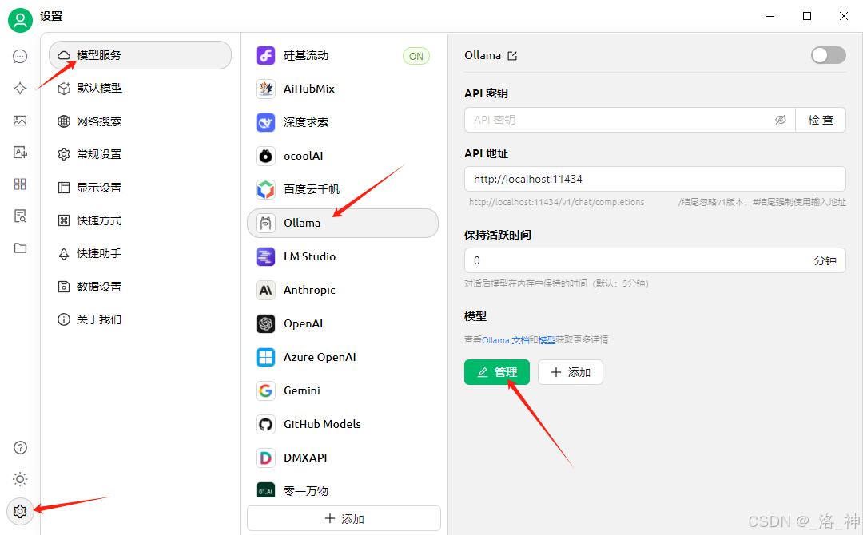Select the GitHub Models provider name

click(x=322, y=425)
